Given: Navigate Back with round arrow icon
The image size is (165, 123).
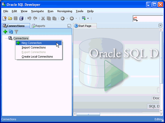Looking at the screenshot, I should 62,19.
